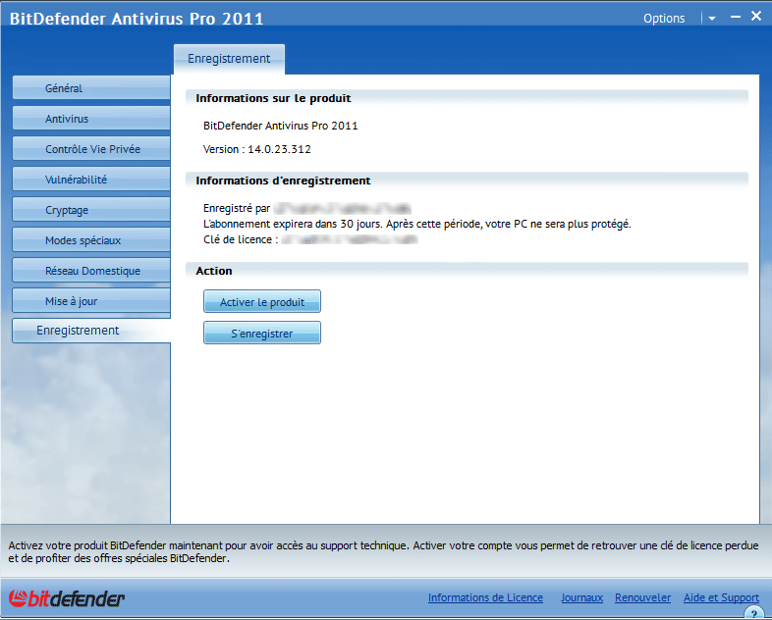Expand the dropdown arrow next to Options
This screenshot has height=620, width=772.
[x=712, y=19]
